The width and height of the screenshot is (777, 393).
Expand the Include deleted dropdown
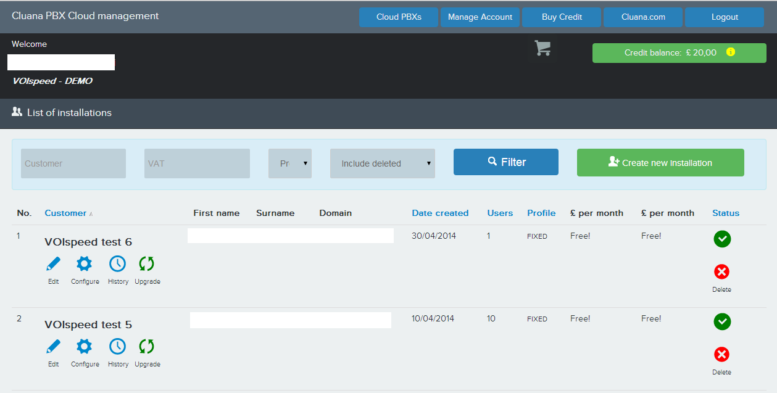[383, 163]
